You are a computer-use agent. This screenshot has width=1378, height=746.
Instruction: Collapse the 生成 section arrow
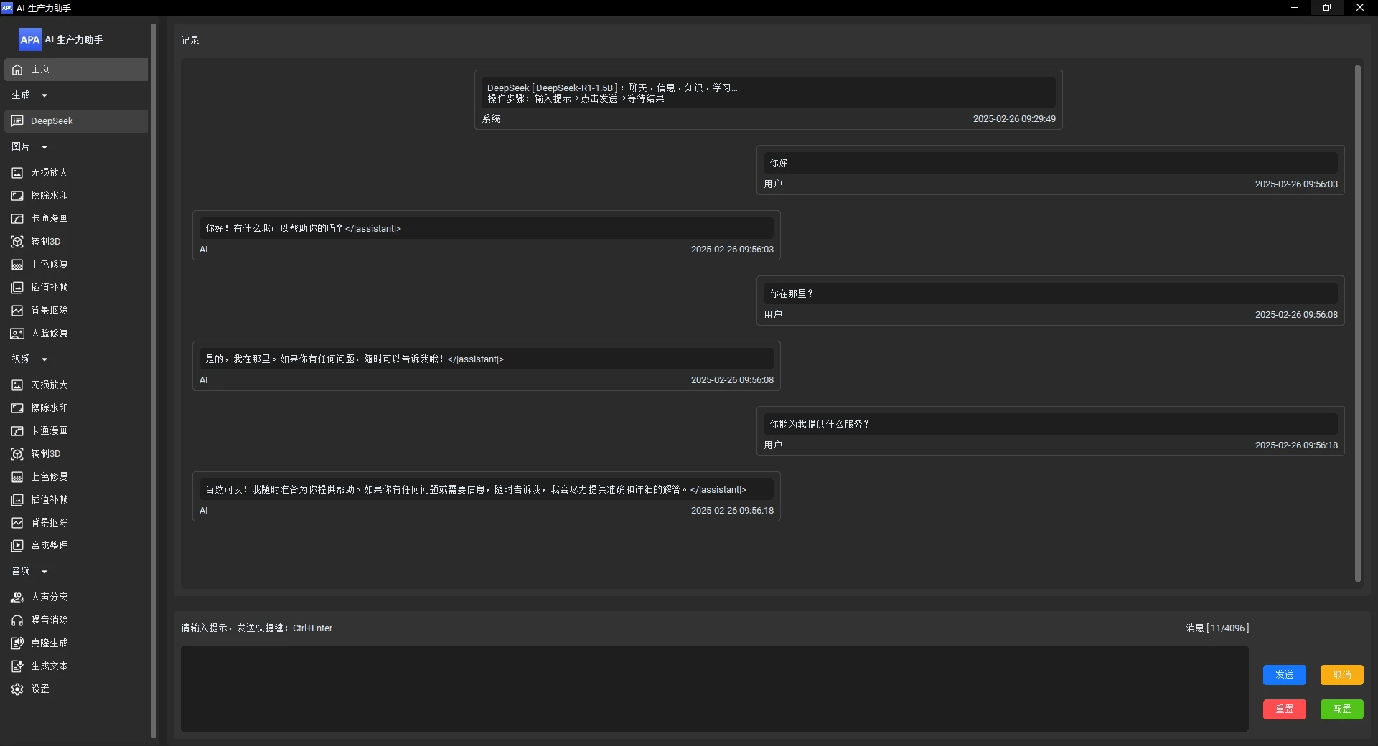point(44,95)
